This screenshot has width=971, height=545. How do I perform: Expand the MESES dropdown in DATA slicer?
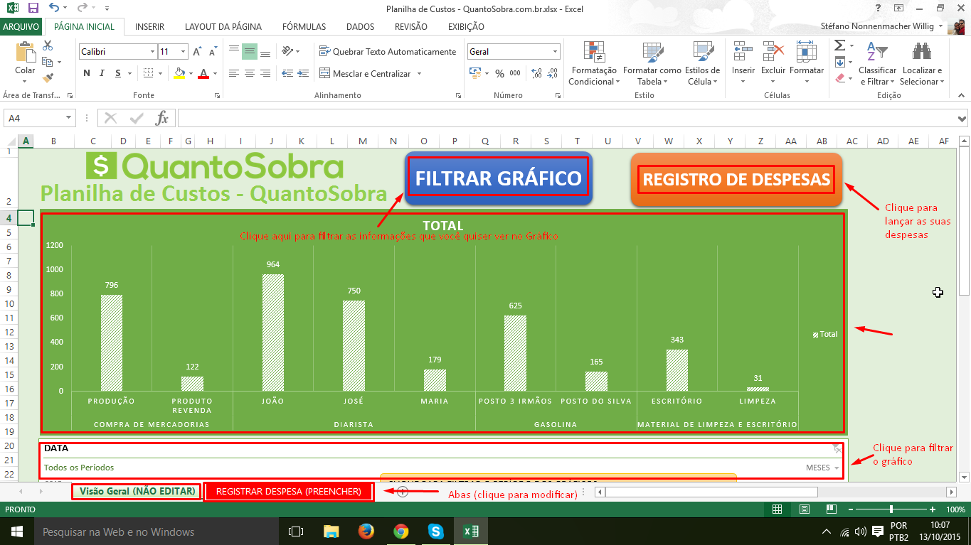pyautogui.click(x=837, y=468)
